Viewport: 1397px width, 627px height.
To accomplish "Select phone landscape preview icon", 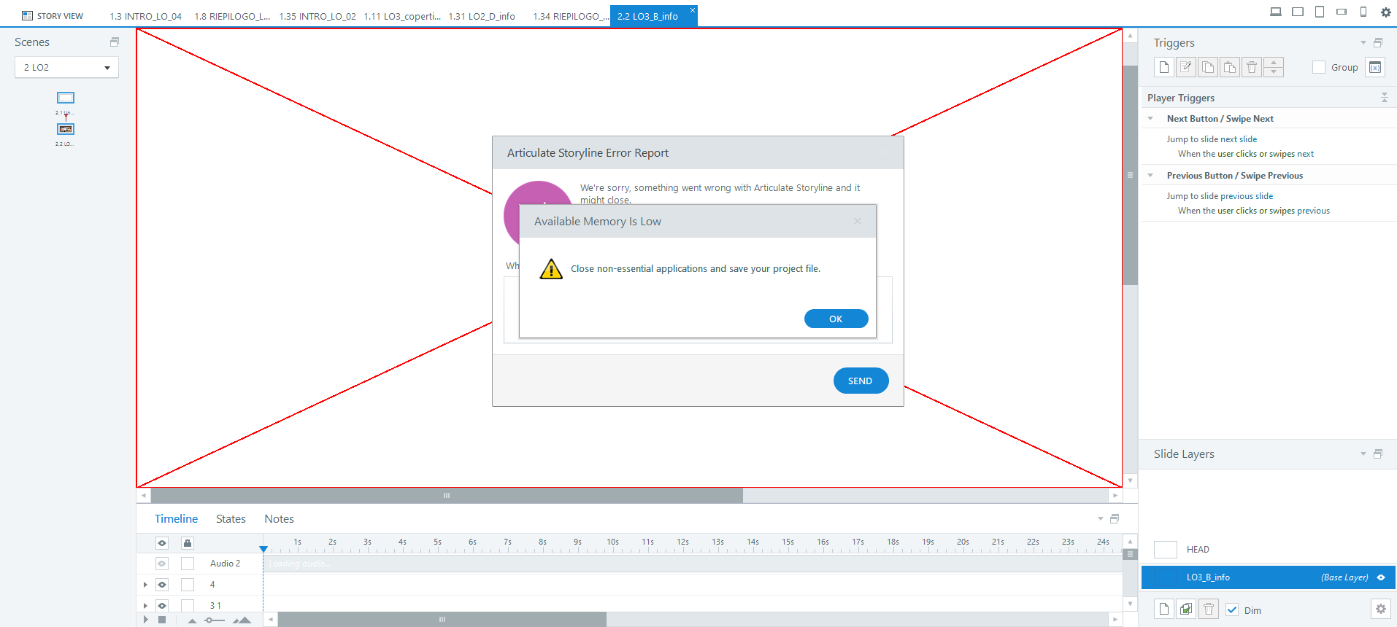I will coord(1342,12).
